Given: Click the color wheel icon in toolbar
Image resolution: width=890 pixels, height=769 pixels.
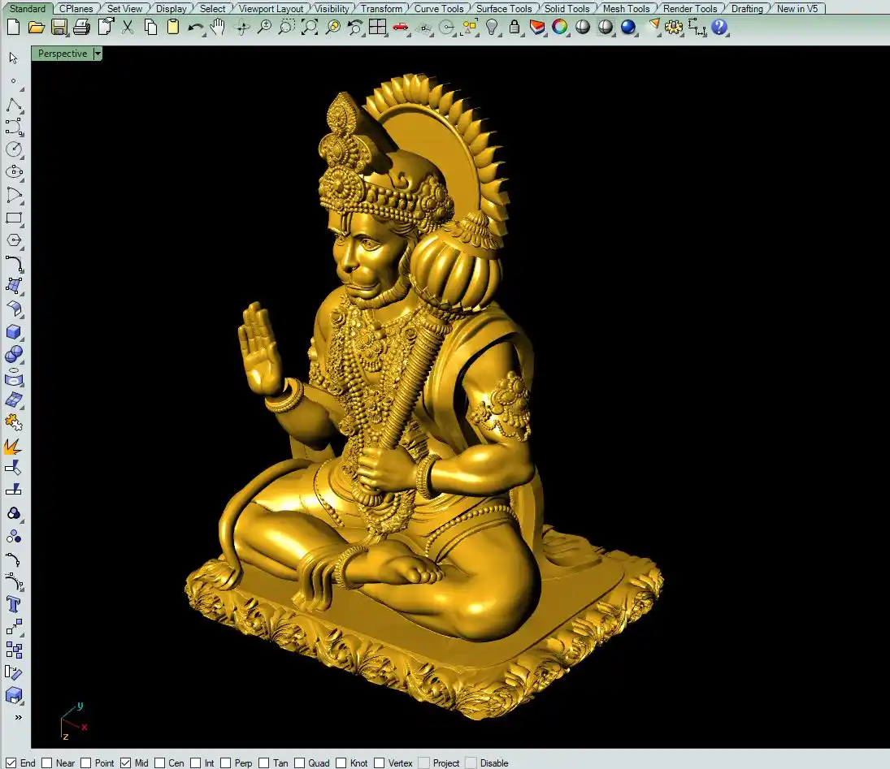Looking at the screenshot, I should 560,27.
